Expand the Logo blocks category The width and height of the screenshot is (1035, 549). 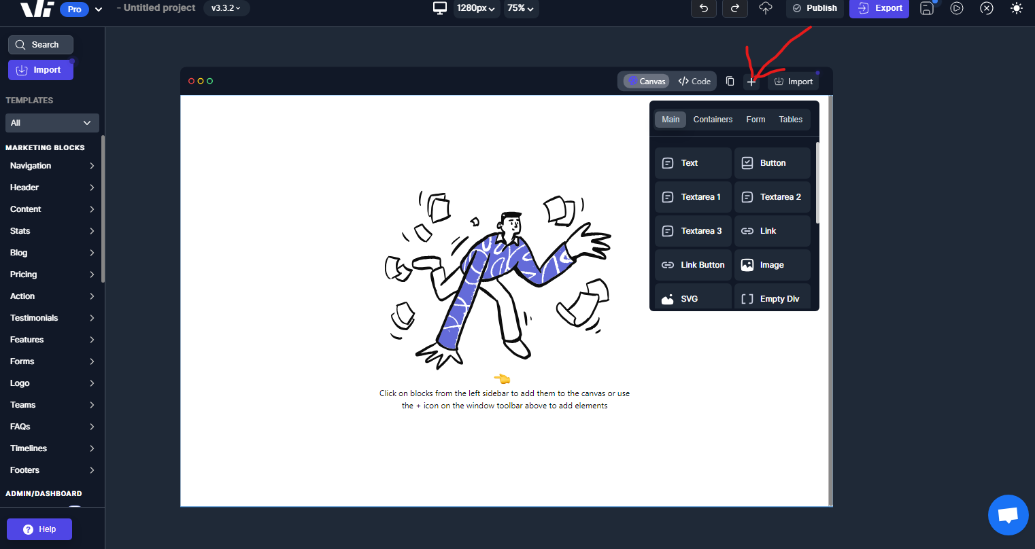point(52,383)
